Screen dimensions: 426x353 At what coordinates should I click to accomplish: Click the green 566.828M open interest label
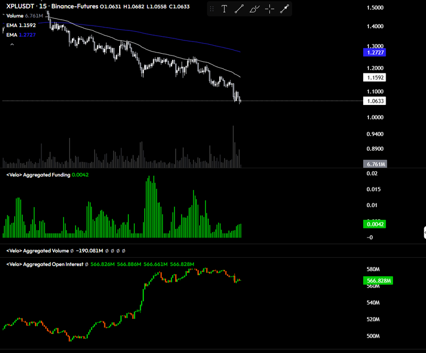(x=377, y=281)
